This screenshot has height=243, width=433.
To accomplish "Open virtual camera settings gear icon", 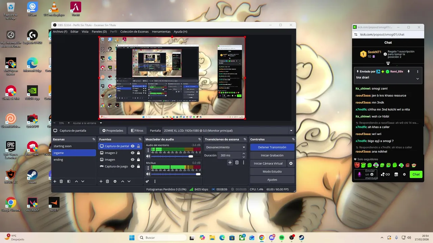I will (x=291, y=163).
